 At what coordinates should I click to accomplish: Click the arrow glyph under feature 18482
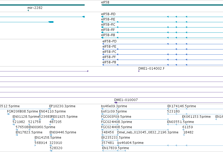(x=184, y=135)
